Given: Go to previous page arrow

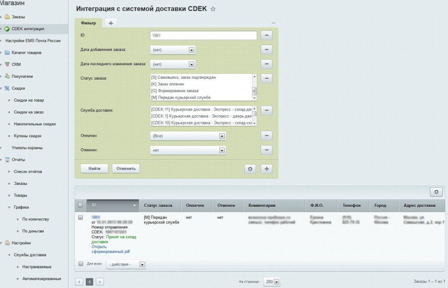Looking at the screenshot, I should 80,282.
